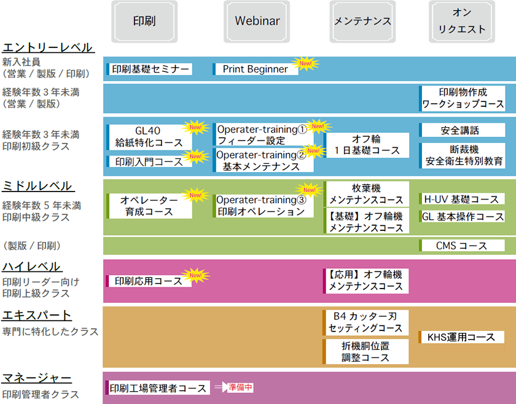This screenshot has width=516, height=404.
Task: Select the 印刷 category header button
Action: [x=144, y=21]
